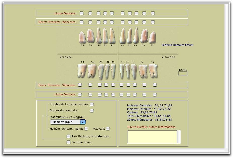Check Lésion Dentaire box for tooth 74
The height and width of the screenshot is (158, 233).
coord(144,95)
